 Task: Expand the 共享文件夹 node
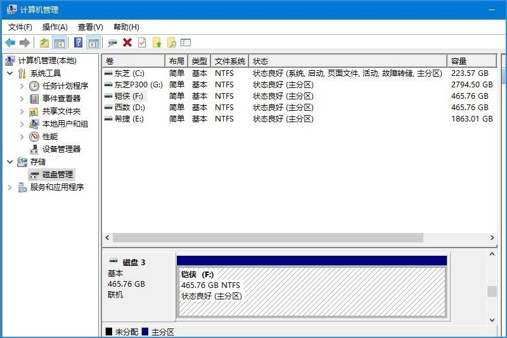pyautogui.click(x=22, y=111)
